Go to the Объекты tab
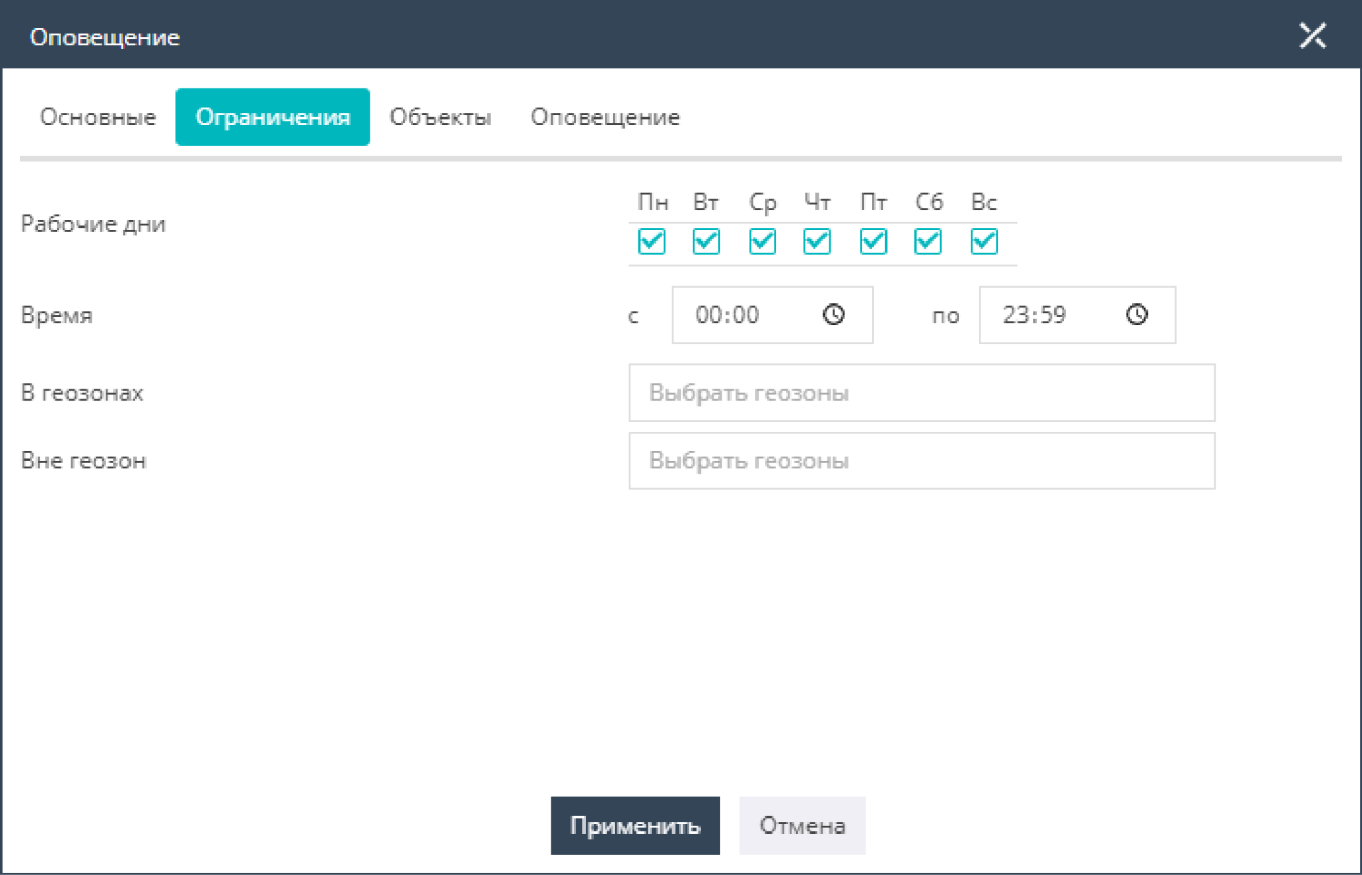Viewport: 1362px width, 875px height. coord(440,117)
